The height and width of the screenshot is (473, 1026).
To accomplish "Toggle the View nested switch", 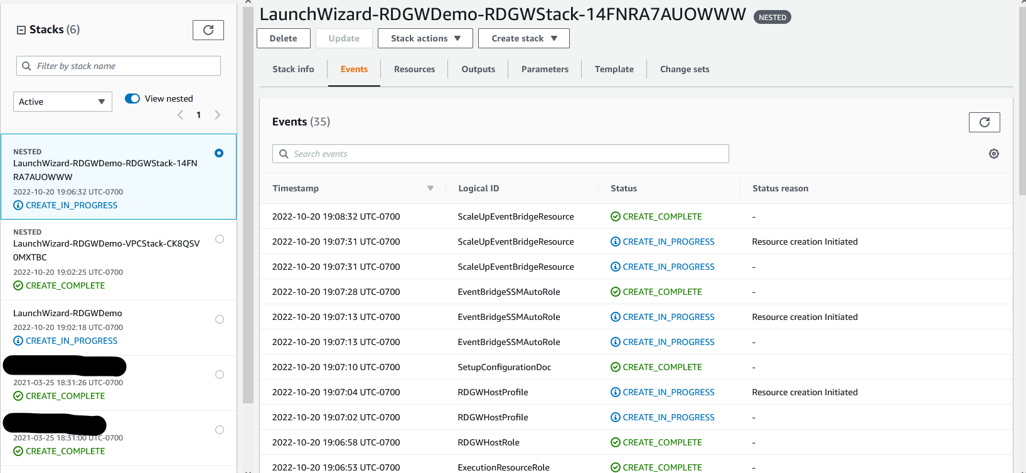I will point(132,98).
